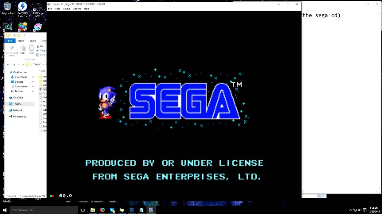Open Pictures in the navigation pane
This screenshot has height=214, width=382.
pyautogui.click(x=19, y=91)
